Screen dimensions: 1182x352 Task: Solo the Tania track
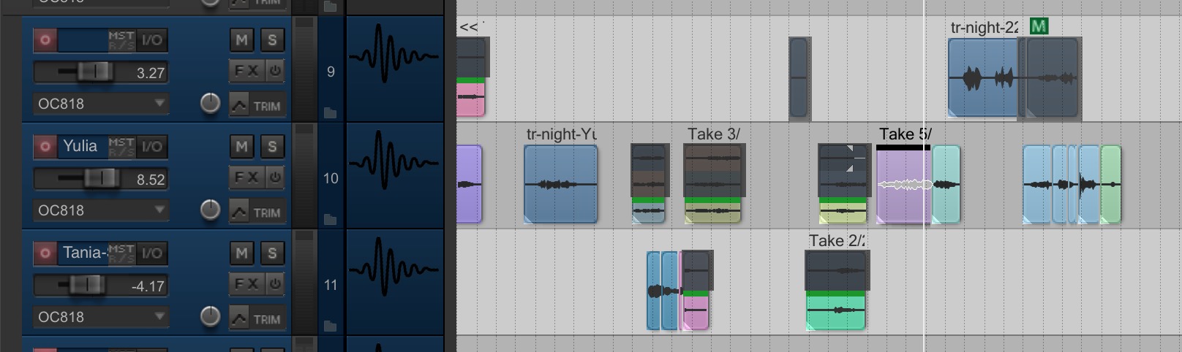pos(272,253)
